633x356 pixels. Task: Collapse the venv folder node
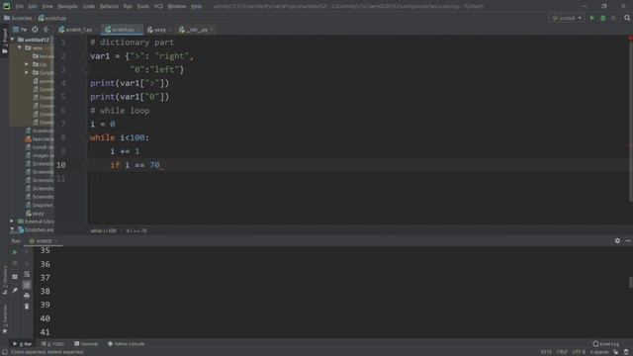[x=20, y=47]
